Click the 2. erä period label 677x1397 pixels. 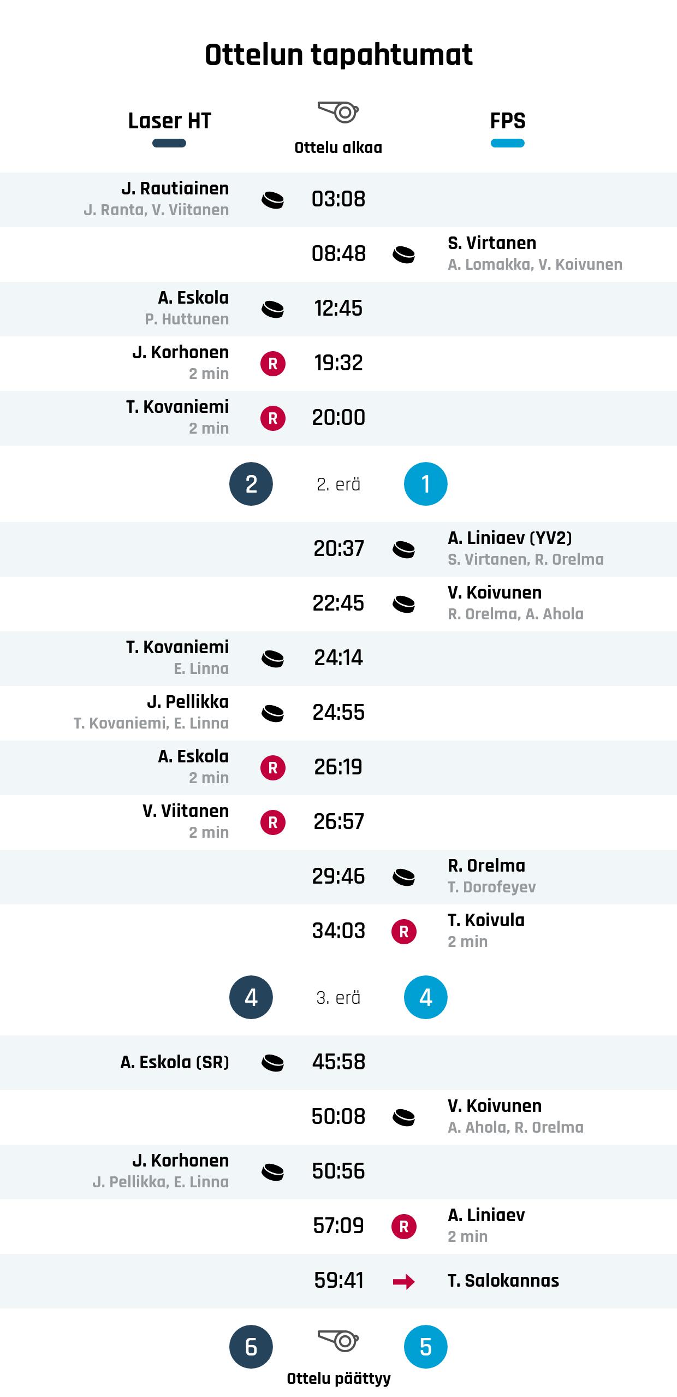click(339, 484)
